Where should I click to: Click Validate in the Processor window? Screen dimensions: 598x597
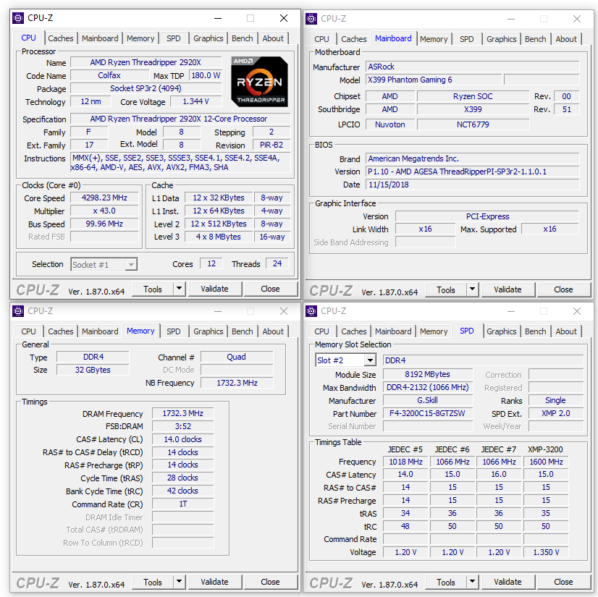coord(215,289)
